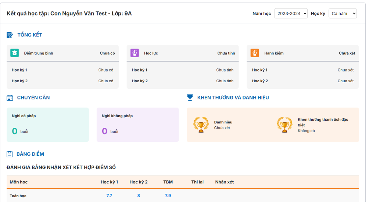Click the Chuyên cần calendar icon
This screenshot has width=369, height=203.
10,98
